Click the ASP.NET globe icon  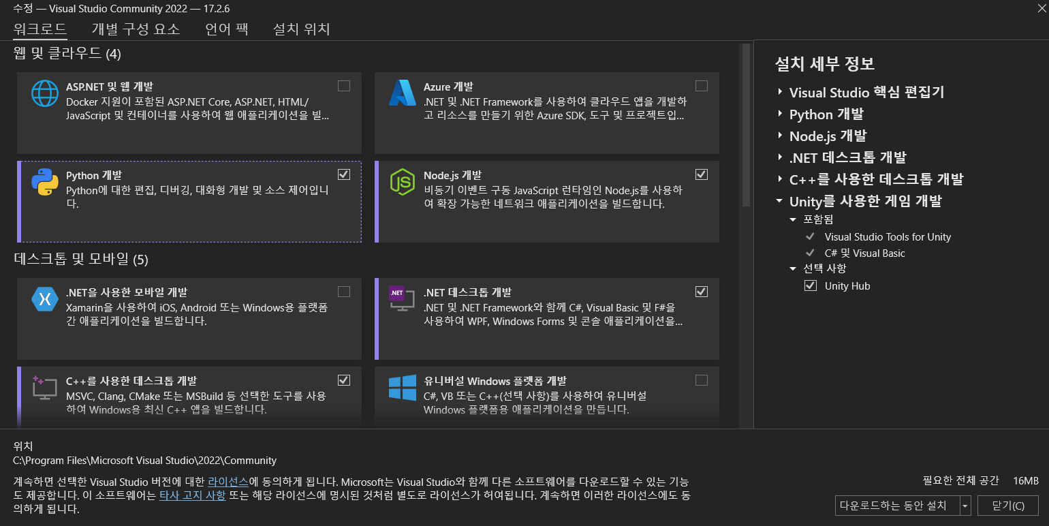point(45,93)
